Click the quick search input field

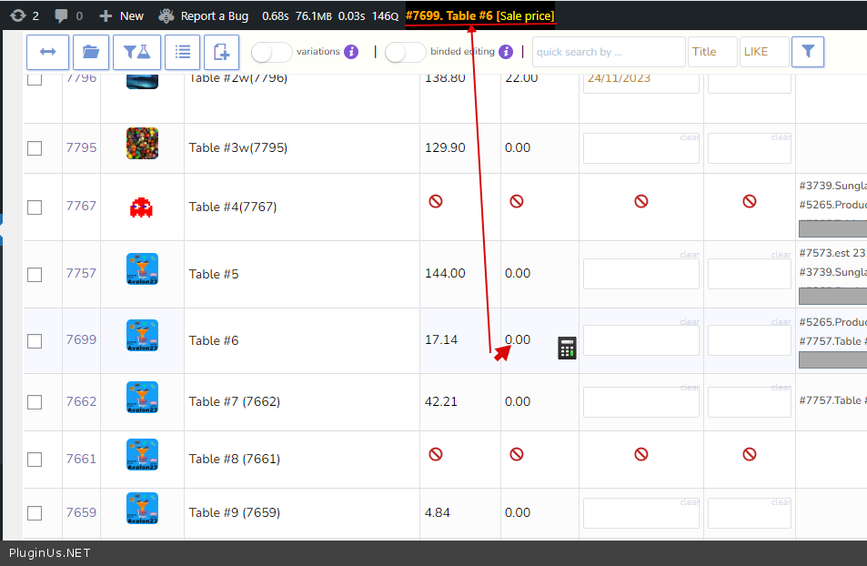pos(608,52)
